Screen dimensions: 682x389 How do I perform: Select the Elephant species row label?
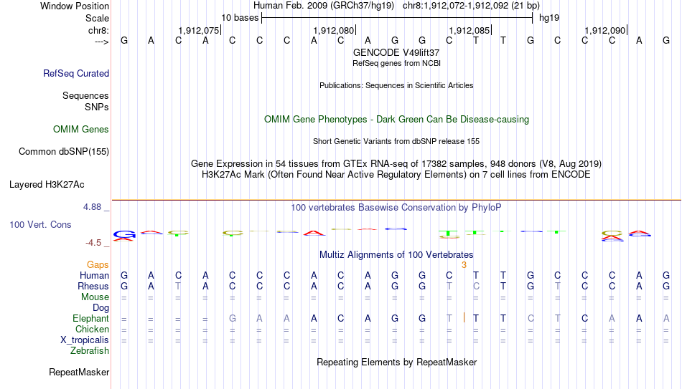[91, 319]
